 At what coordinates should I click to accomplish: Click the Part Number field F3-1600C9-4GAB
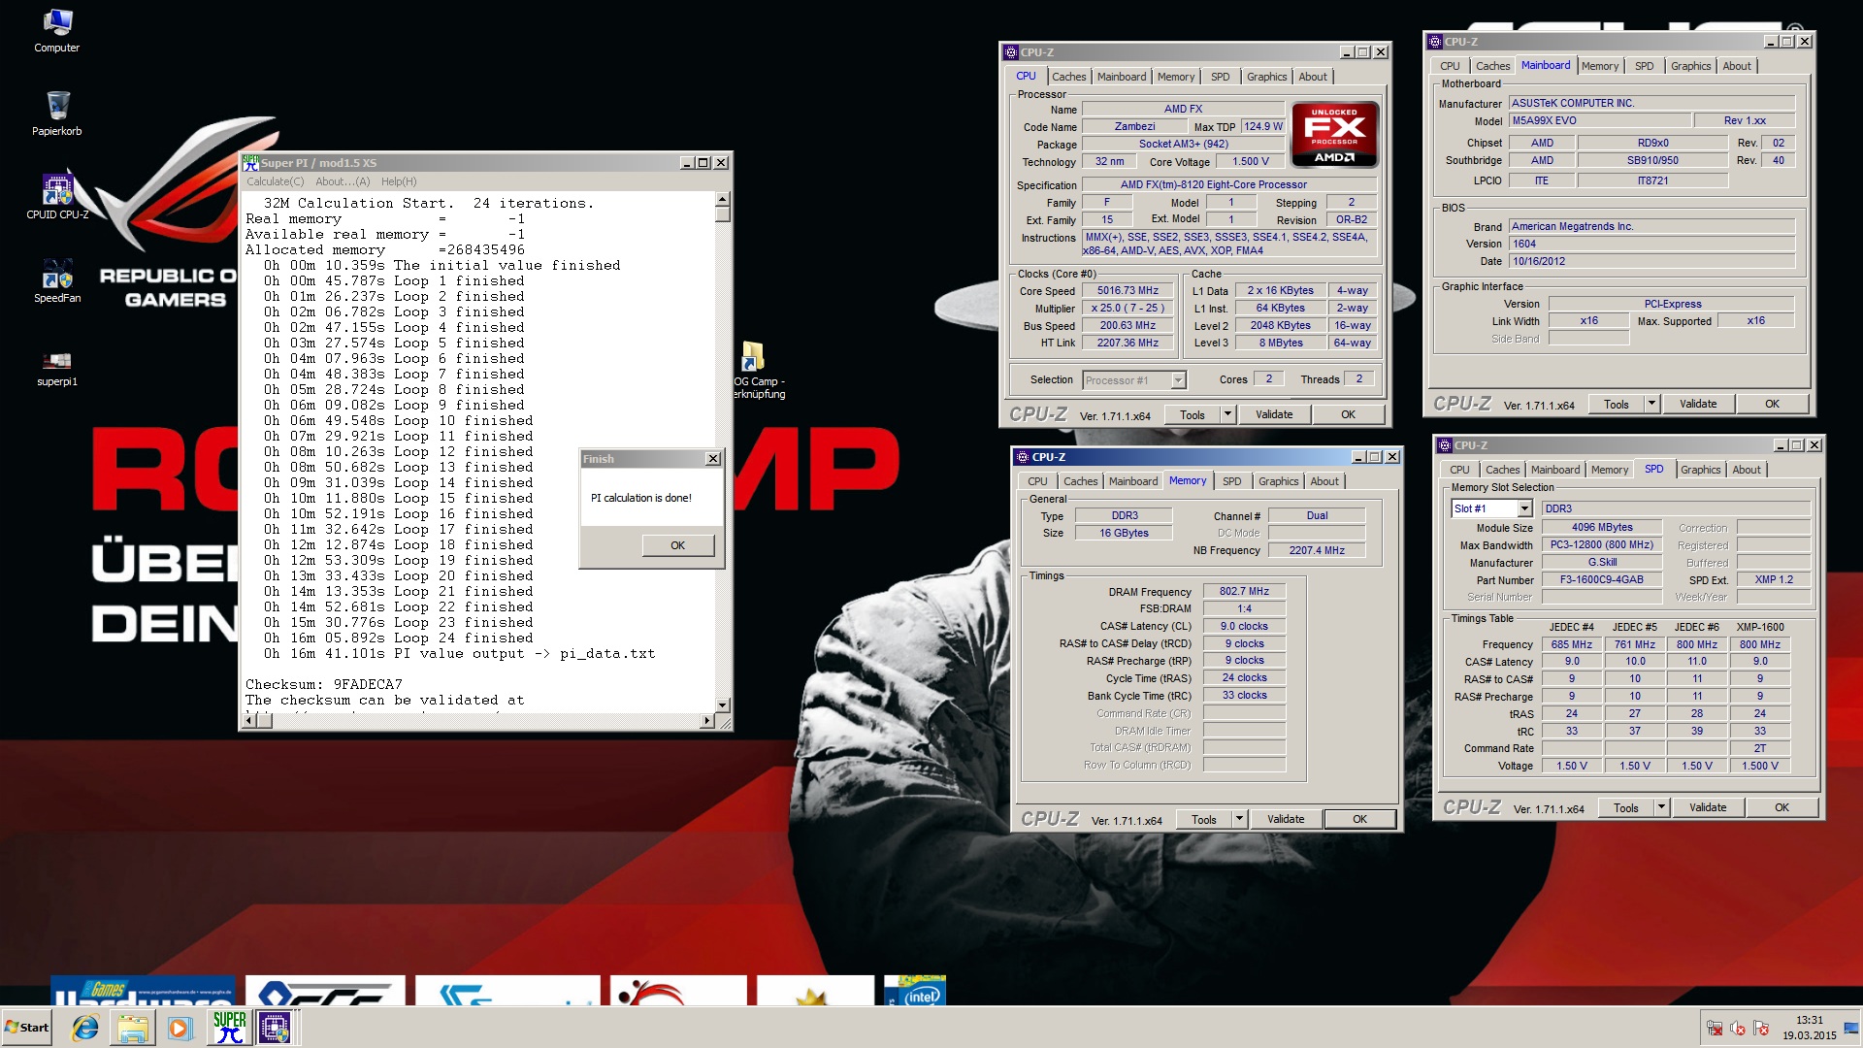pyautogui.click(x=1601, y=579)
